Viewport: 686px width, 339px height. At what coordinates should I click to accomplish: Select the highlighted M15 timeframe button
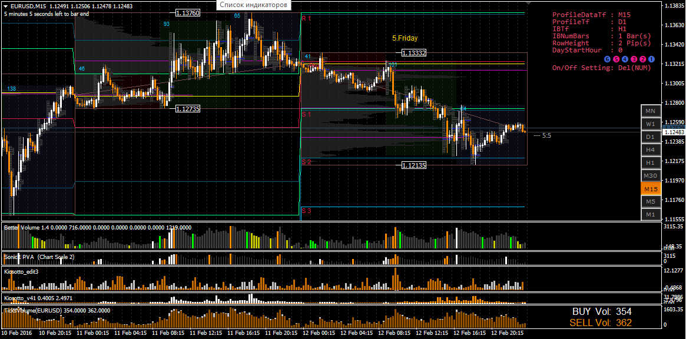(x=650, y=189)
